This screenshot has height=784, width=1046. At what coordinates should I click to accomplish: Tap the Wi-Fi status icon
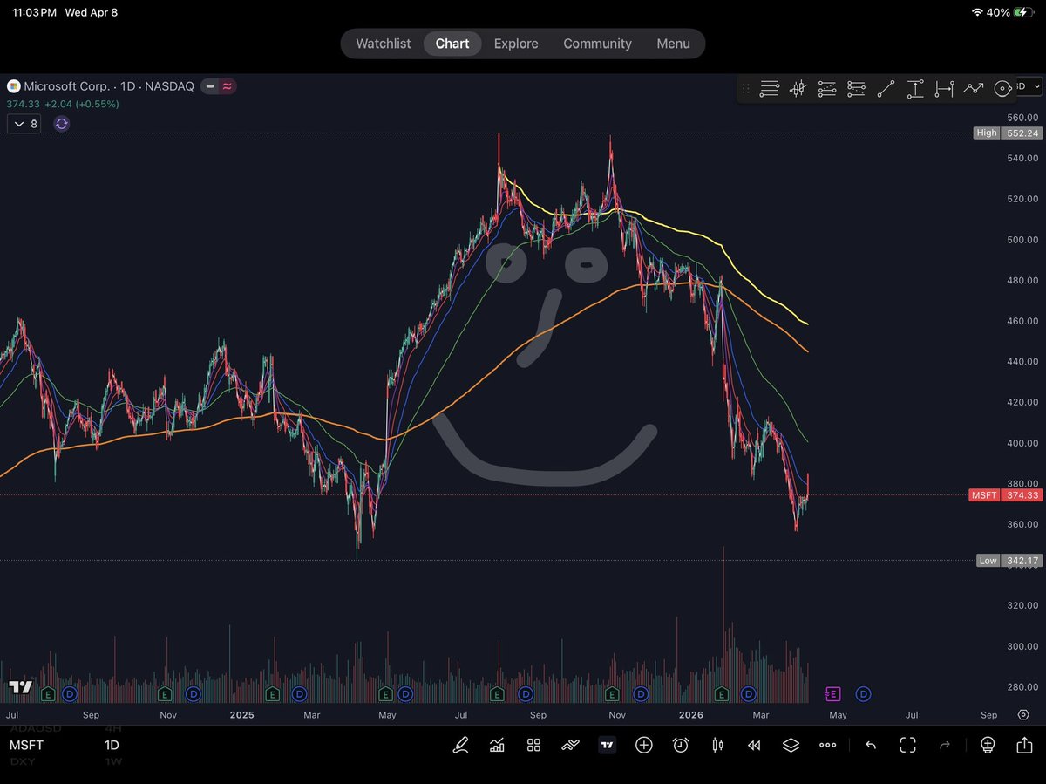[977, 12]
